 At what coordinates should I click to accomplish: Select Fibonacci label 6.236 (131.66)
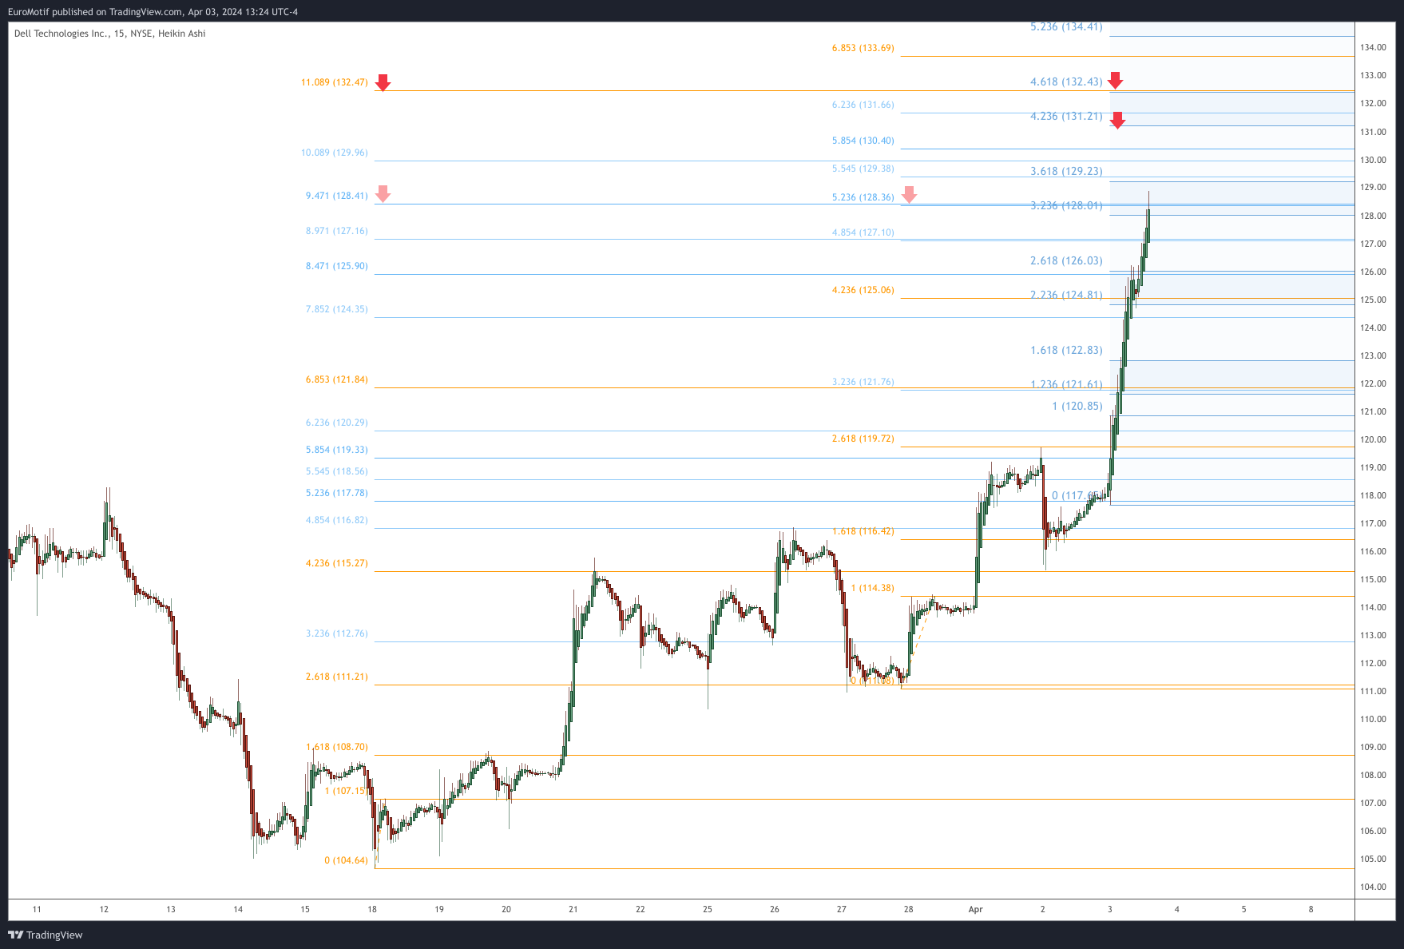pyautogui.click(x=863, y=105)
